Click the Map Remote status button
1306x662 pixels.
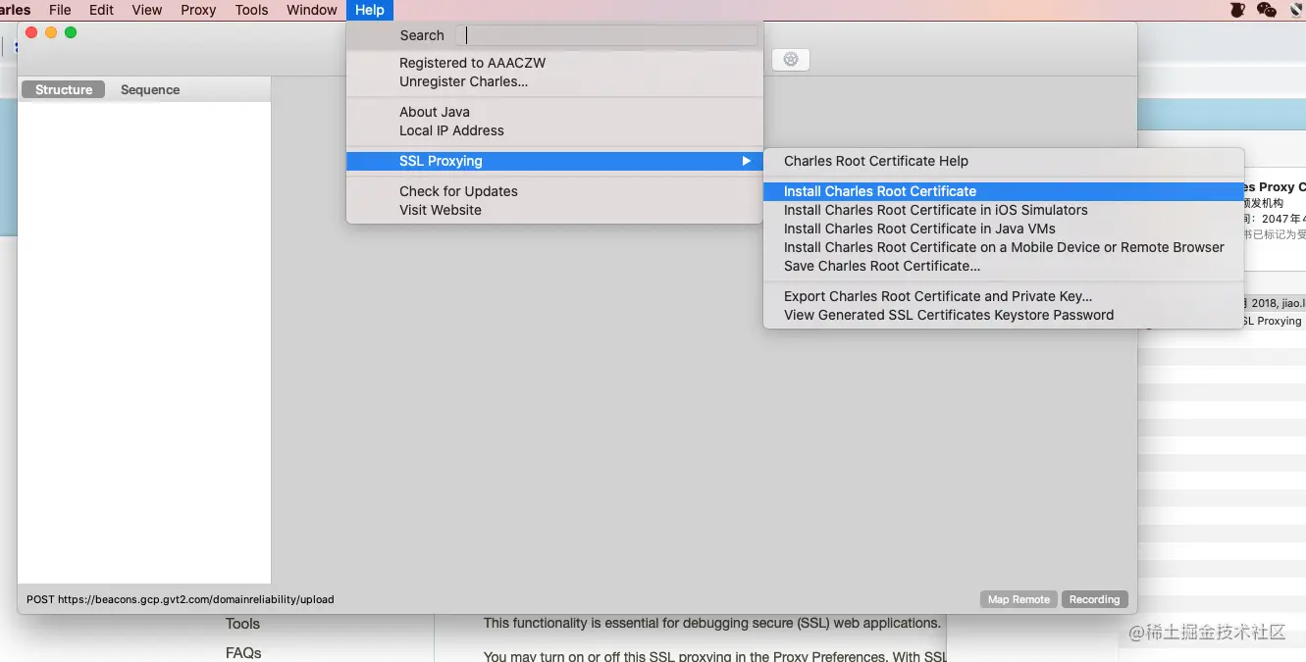click(1019, 599)
